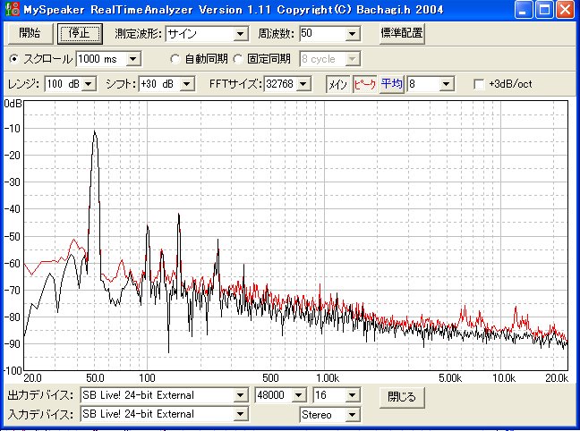Open the FFTサイズ 32768 dropdown

303,84
